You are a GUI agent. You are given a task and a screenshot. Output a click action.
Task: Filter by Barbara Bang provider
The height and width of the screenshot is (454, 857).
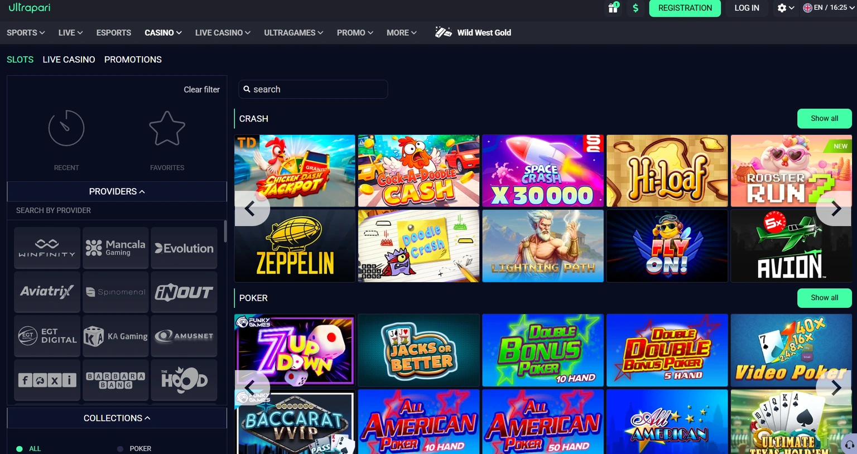(115, 380)
